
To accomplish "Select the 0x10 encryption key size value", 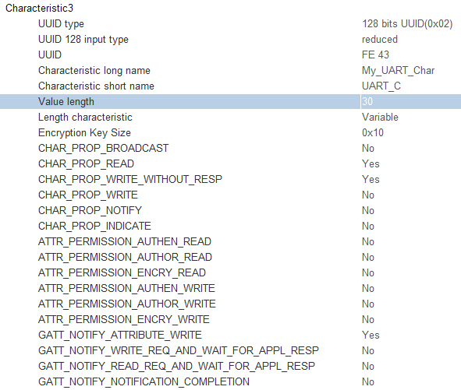I will [373, 132].
